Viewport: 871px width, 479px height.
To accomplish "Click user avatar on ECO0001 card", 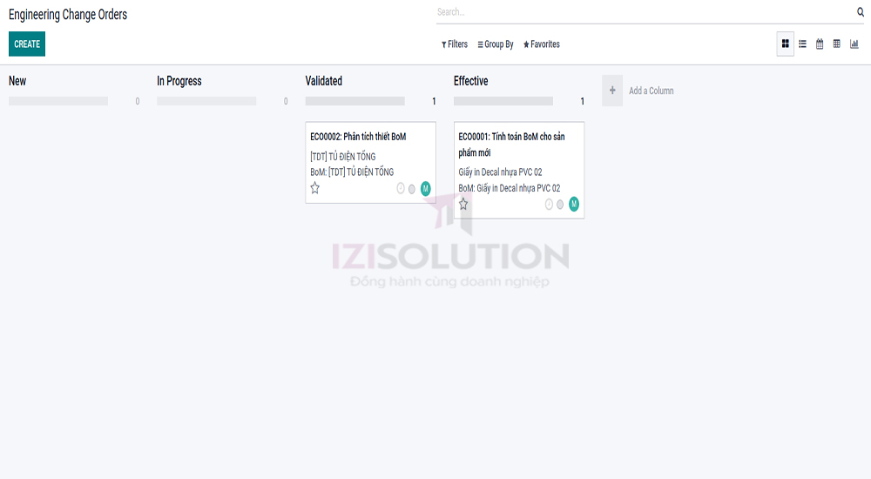I will 574,205.
